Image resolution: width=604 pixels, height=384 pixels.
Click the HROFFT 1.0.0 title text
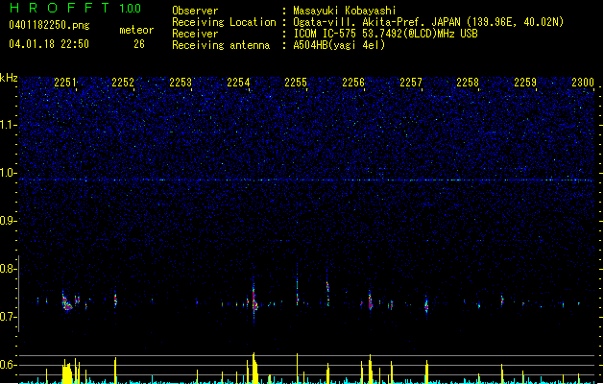75,8
